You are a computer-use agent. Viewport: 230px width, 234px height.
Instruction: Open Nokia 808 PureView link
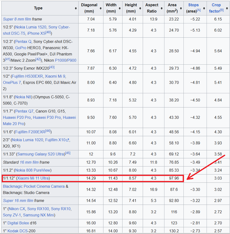tap(33, 170)
